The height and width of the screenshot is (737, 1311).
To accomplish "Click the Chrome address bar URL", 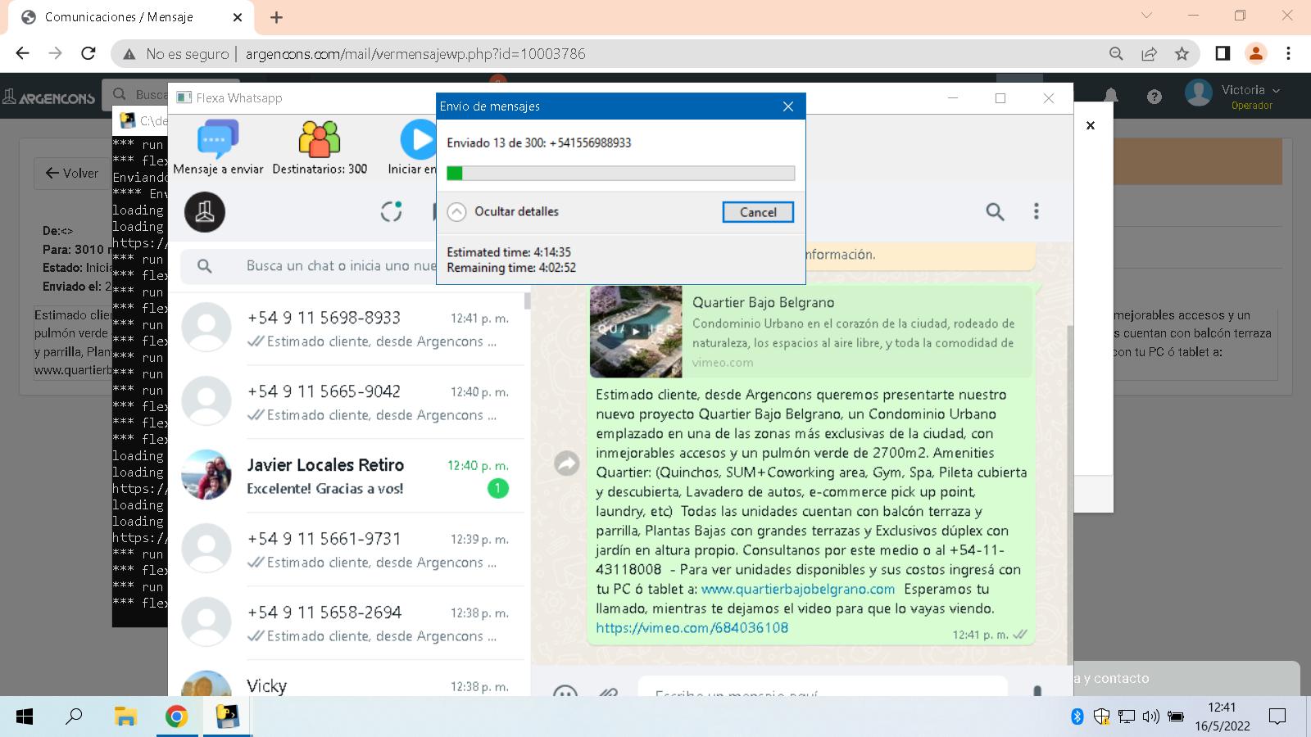I will click(x=415, y=54).
